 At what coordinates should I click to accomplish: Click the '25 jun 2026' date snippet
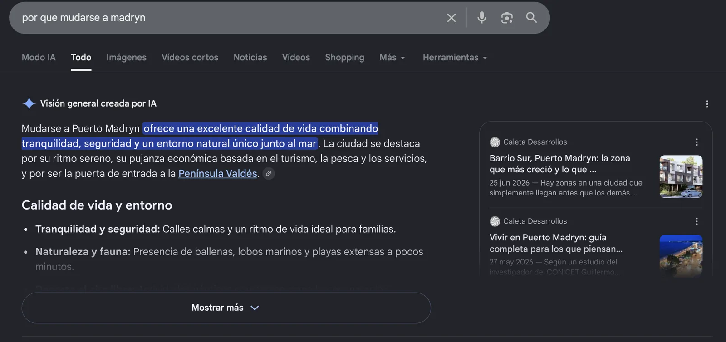pos(510,183)
